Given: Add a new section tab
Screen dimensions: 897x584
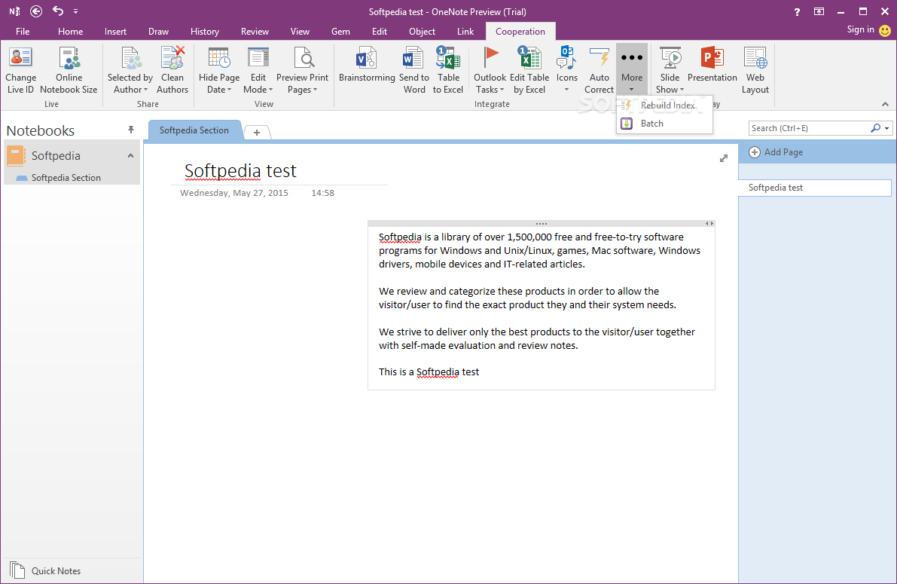Looking at the screenshot, I should click(257, 133).
